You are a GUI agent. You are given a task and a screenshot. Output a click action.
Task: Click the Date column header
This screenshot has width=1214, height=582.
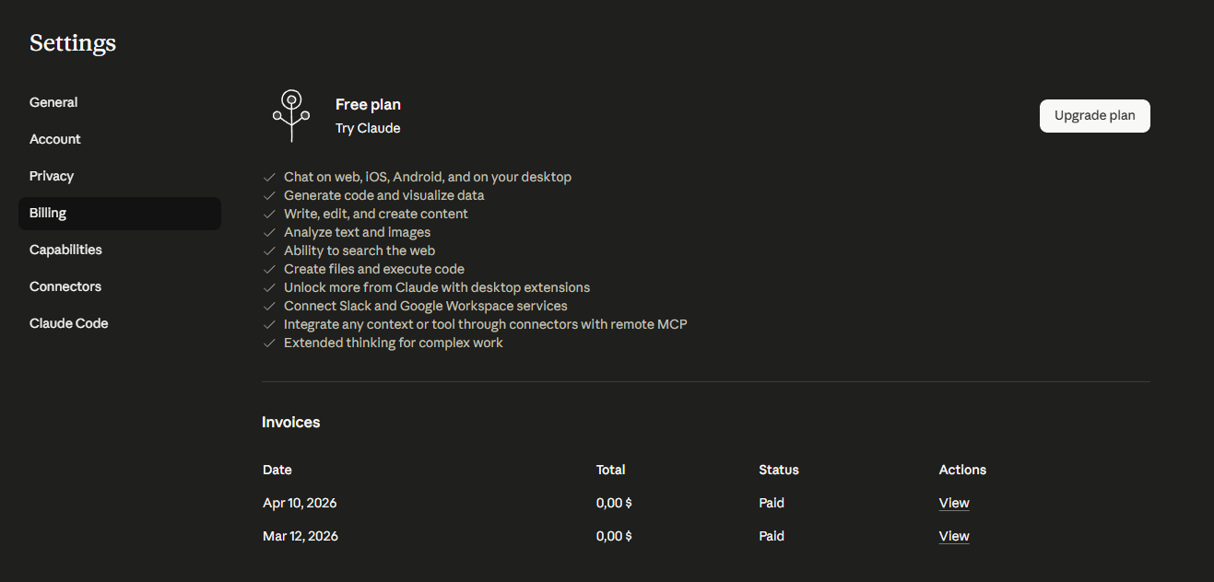[x=277, y=470]
